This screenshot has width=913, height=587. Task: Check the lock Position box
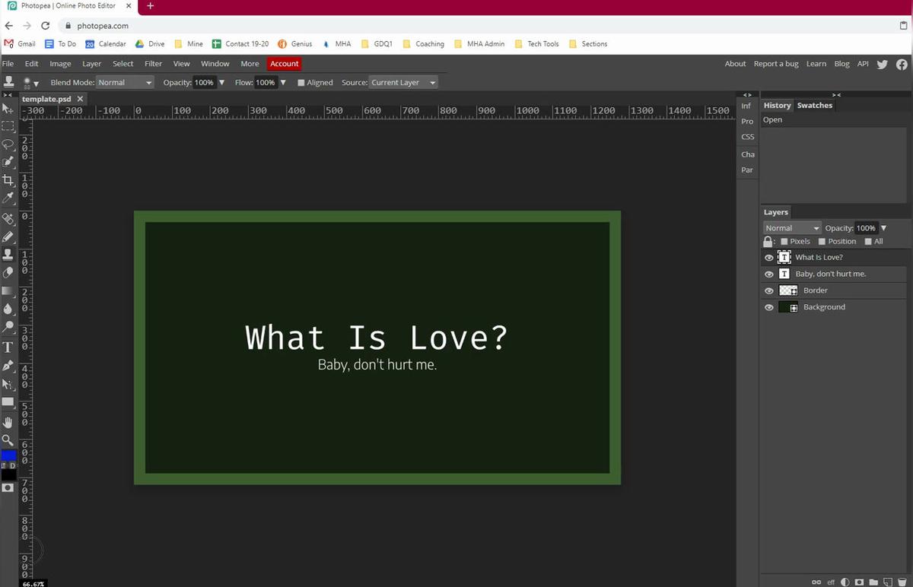click(822, 242)
